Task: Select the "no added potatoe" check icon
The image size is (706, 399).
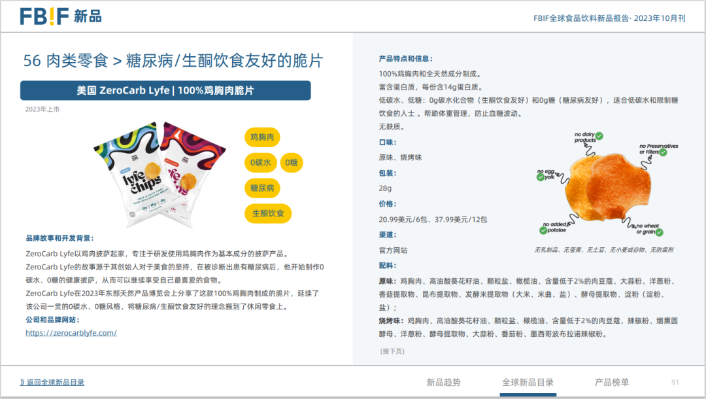Action: (x=543, y=230)
